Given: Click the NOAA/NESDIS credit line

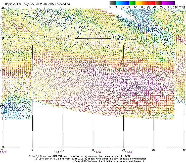Looking at the screenshot, I should pos(109,161).
